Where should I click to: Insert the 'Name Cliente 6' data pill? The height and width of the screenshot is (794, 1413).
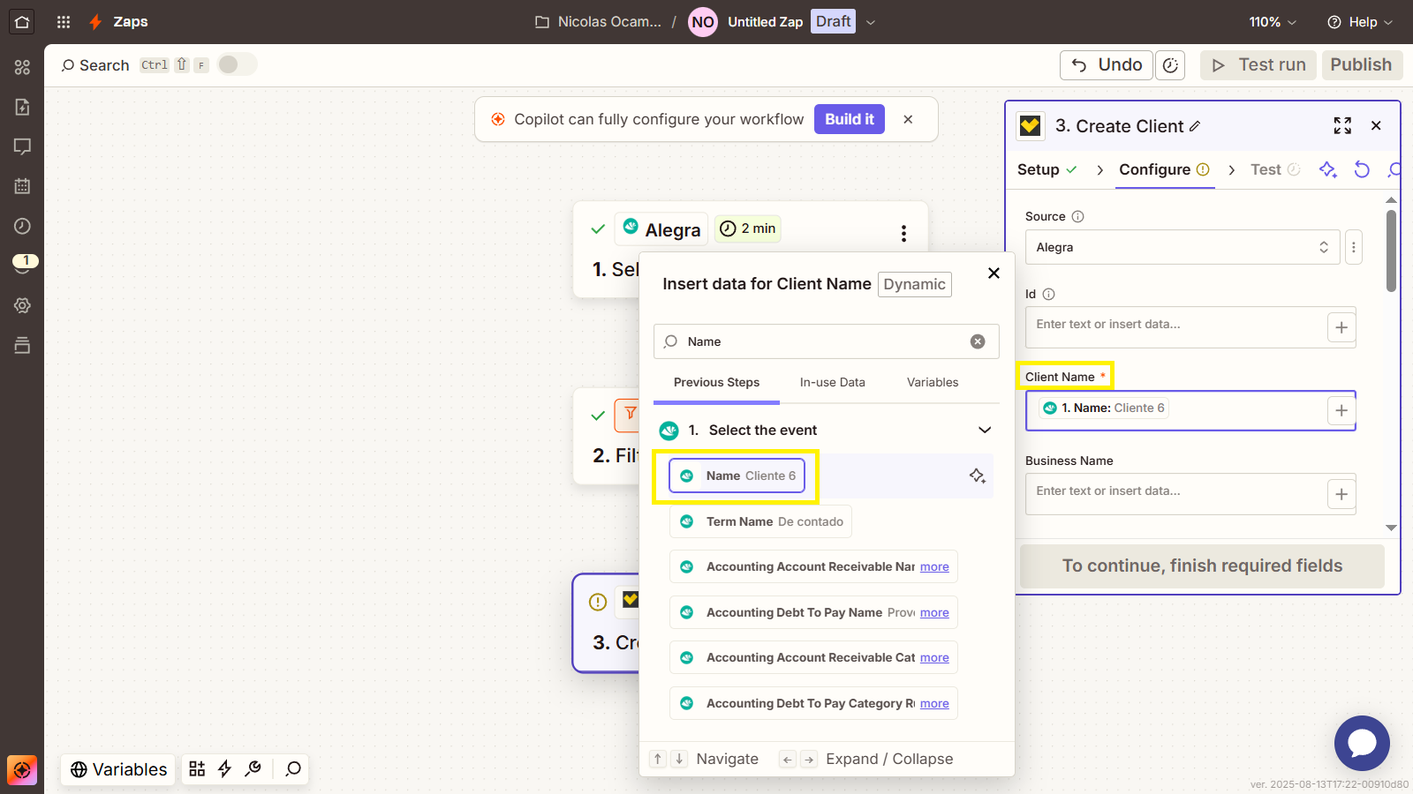pos(737,476)
